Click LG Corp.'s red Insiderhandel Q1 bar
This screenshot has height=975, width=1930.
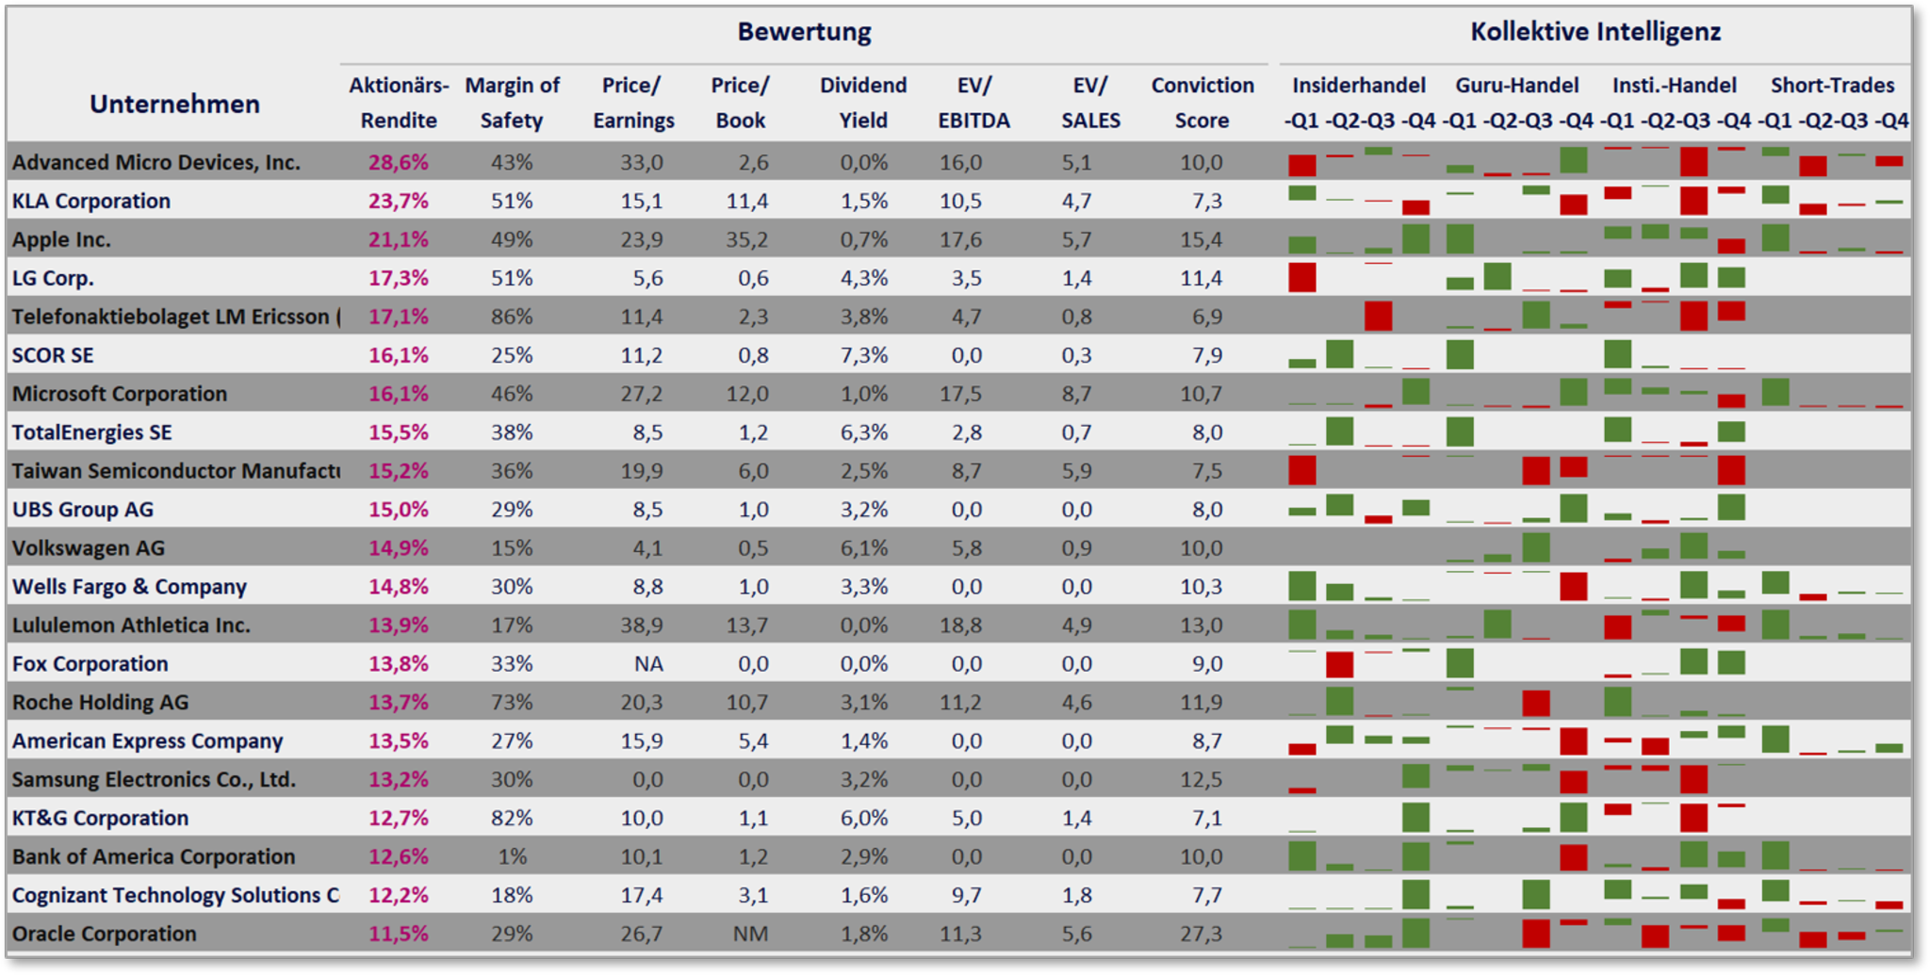pyautogui.click(x=1301, y=278)
